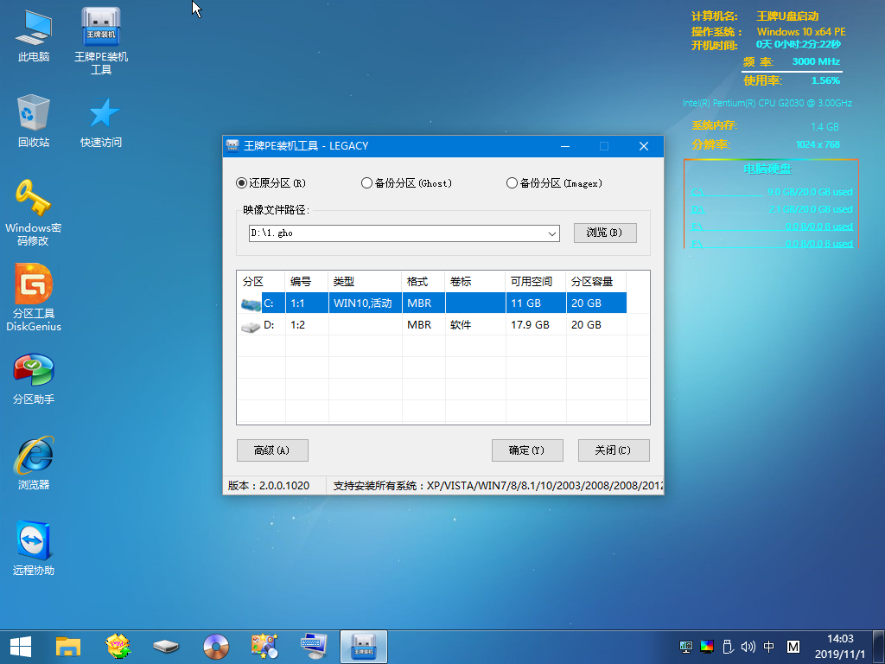Open the volume speaker tray icon
This screenshot has width=885, height=664.
coord(748,647)
